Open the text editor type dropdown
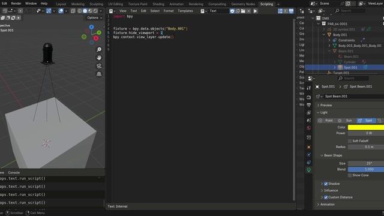The image size is (384, 216). coord(112,11)
